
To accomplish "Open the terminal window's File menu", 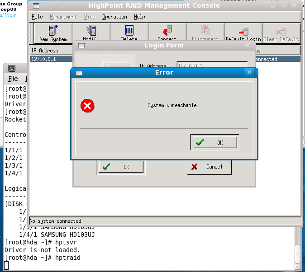I will click(x=13, y=79).
